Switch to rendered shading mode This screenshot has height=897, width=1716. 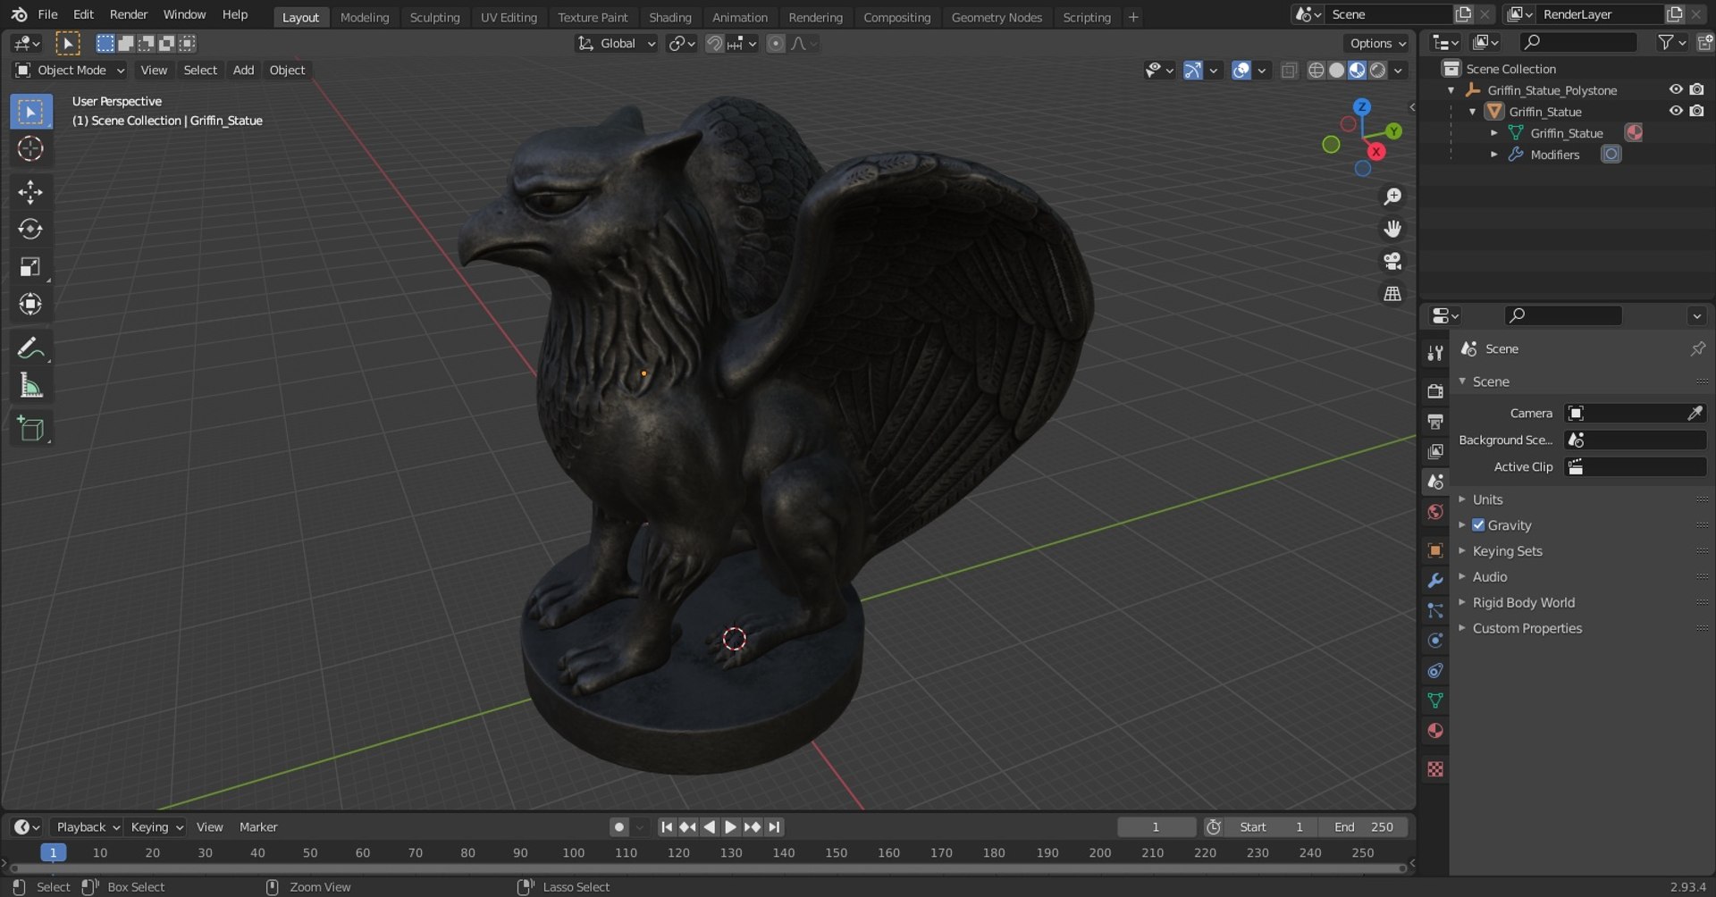pos(1378,70)
